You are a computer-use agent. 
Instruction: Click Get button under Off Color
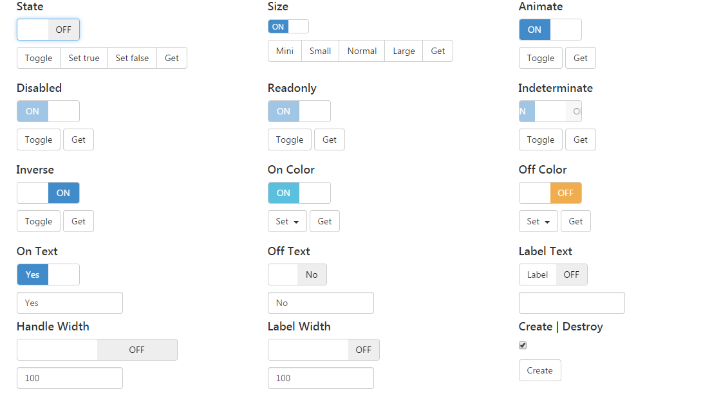576,221
